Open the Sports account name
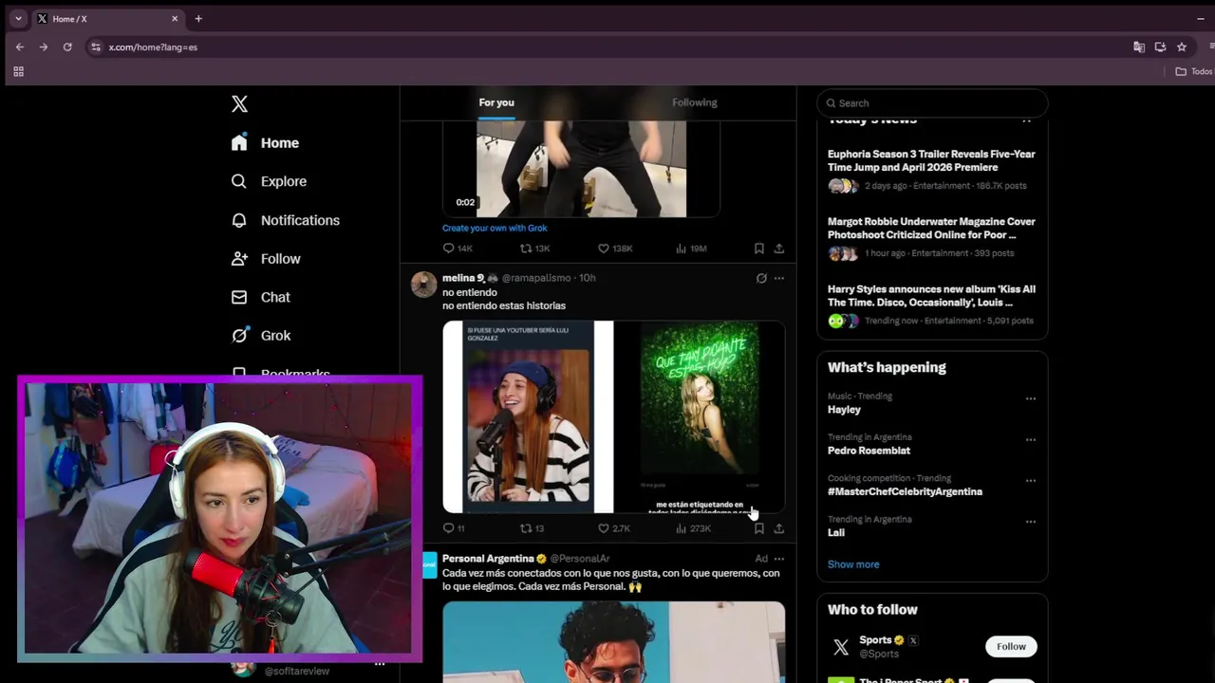The image size is (1215, 683). (x=875, y=640)
